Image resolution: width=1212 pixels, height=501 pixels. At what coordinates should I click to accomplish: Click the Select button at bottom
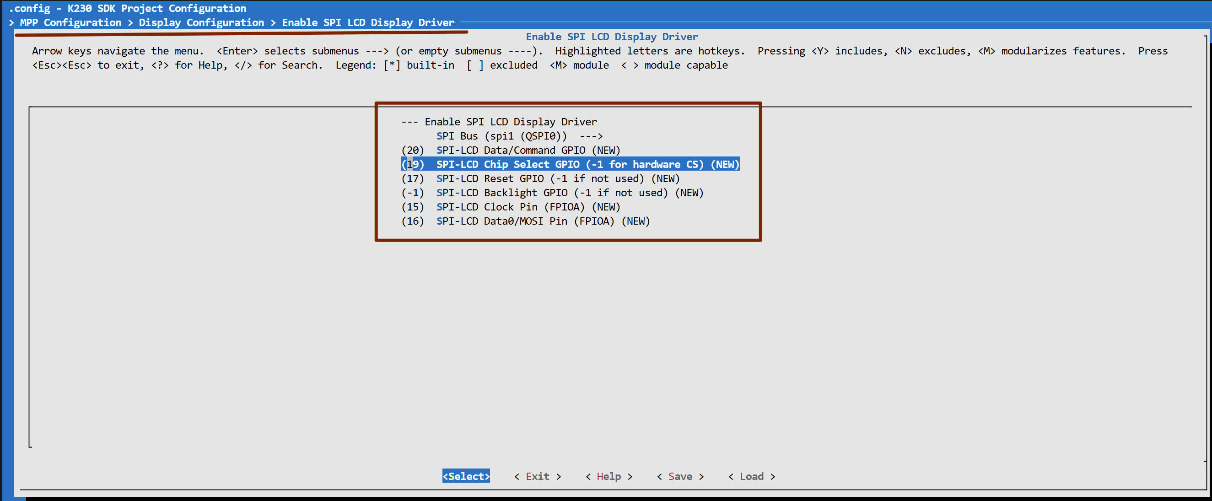[x=466, y=476]
